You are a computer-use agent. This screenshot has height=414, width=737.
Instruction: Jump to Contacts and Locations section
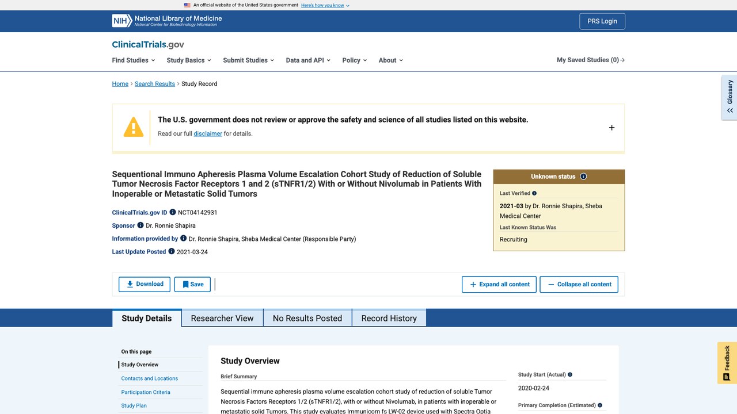point(150,378)
